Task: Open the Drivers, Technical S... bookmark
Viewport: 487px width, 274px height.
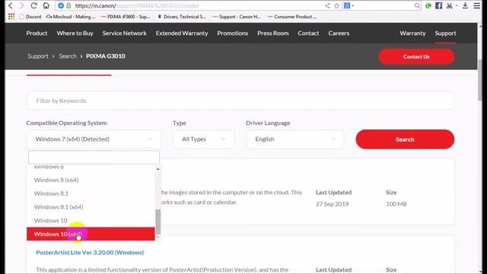Action: (x=182, y=17)
